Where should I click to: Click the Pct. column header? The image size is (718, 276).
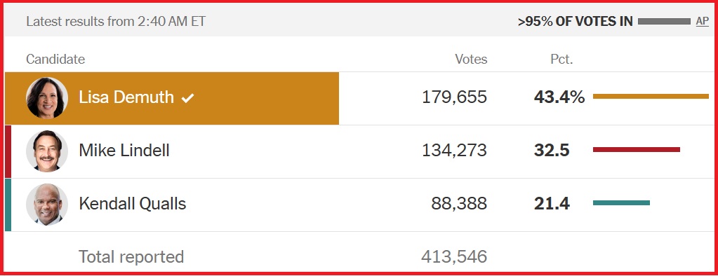561,59
